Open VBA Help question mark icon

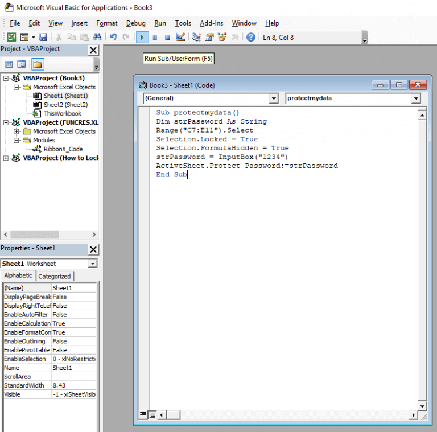(250, 38)
